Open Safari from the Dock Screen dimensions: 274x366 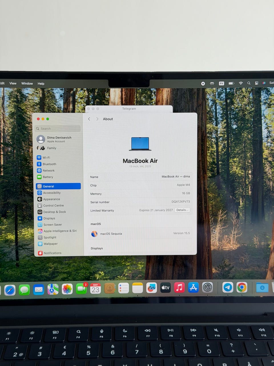10,290
